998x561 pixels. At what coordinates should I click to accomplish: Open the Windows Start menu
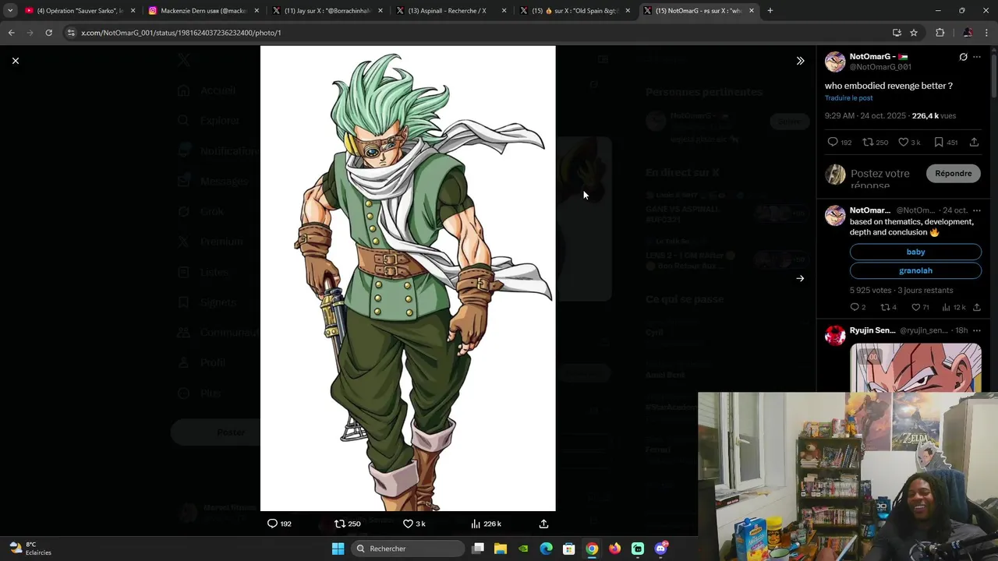pyautogui.click(x=338, y=549)
